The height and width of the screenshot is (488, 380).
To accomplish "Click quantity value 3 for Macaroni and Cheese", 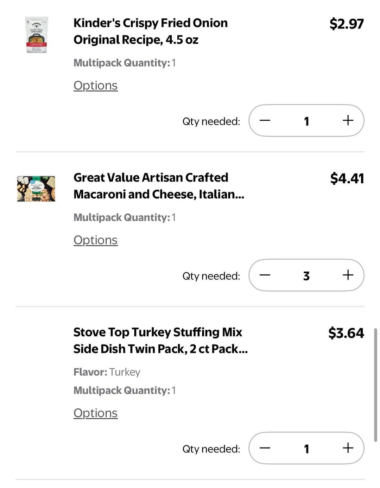I will (306, 275).
